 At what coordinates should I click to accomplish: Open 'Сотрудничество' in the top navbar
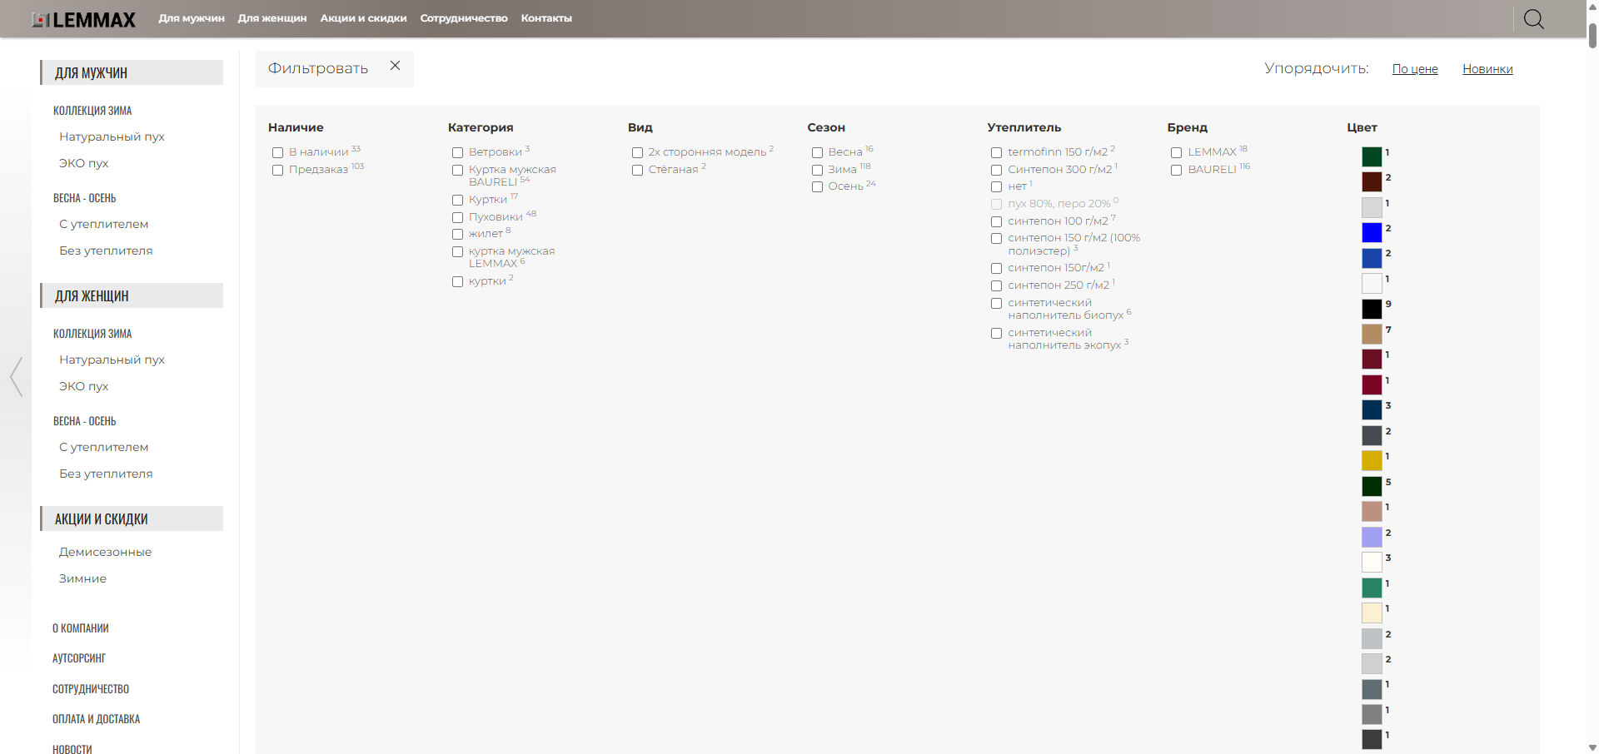point(464,18)
